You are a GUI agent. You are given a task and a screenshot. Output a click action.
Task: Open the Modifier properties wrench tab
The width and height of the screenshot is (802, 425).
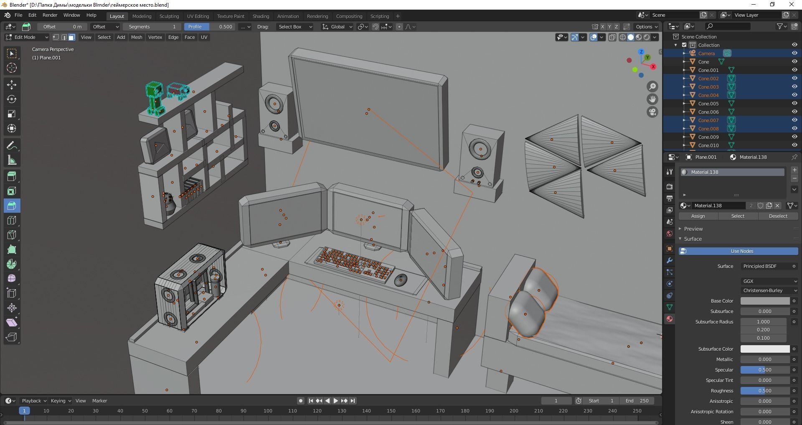(x=670, y=260)
